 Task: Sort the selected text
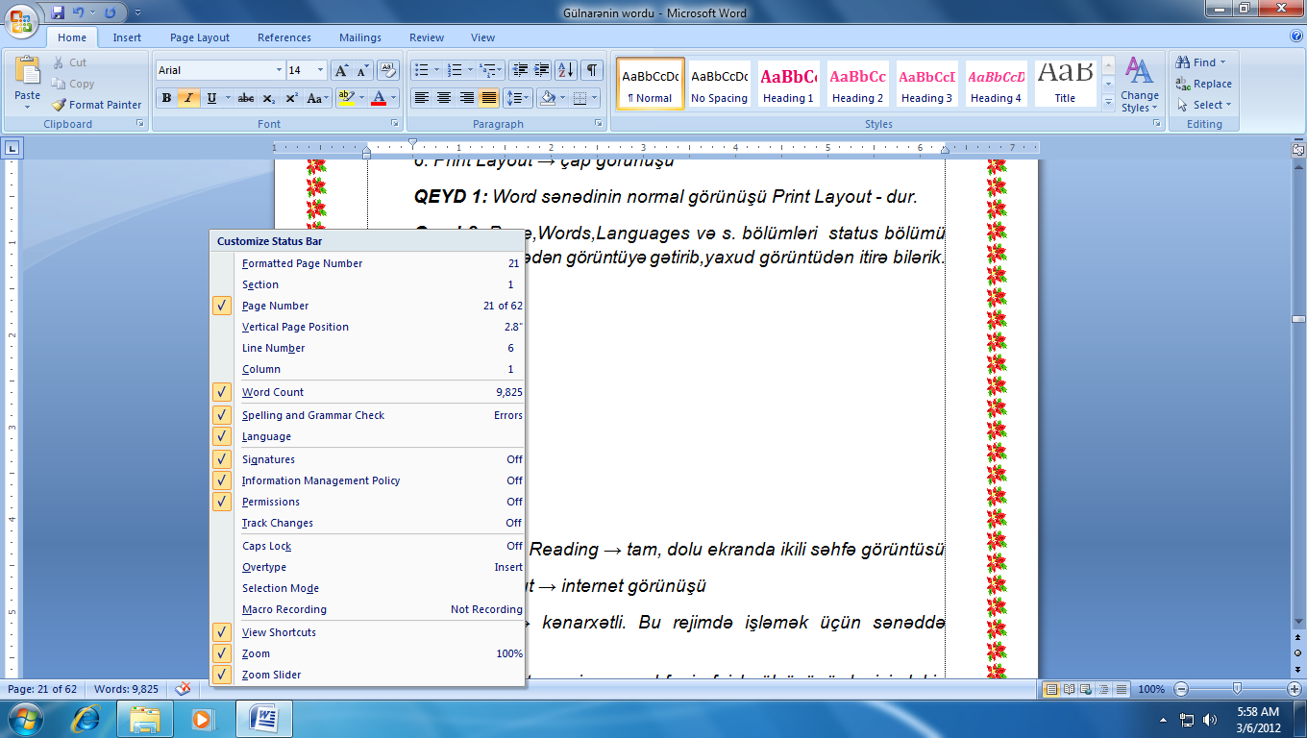(x=566, y=70)
